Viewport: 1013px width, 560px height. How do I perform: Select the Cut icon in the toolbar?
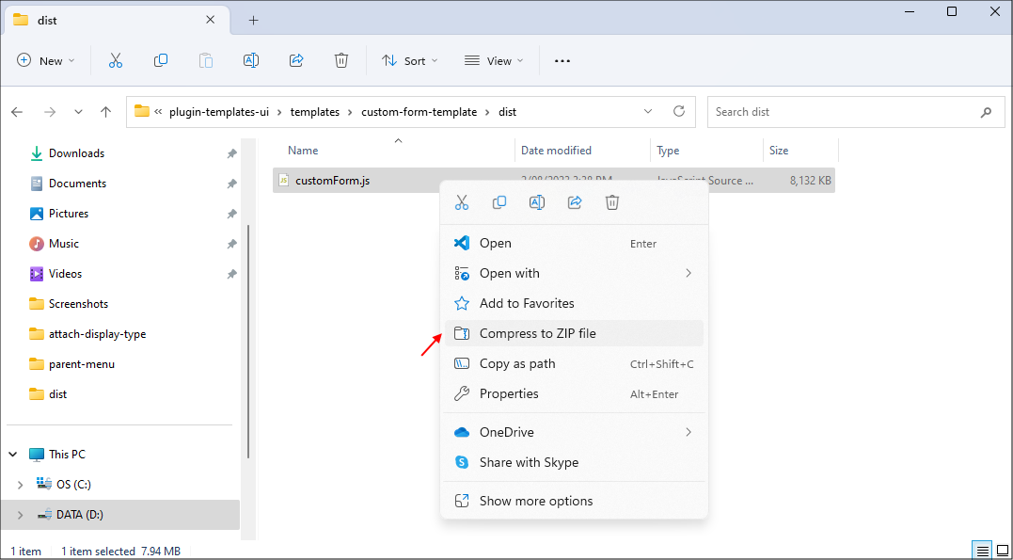(x=115, y=60)
